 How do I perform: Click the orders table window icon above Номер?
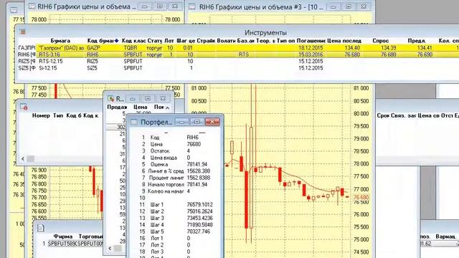pyautogui.click(x=24, y=107)
